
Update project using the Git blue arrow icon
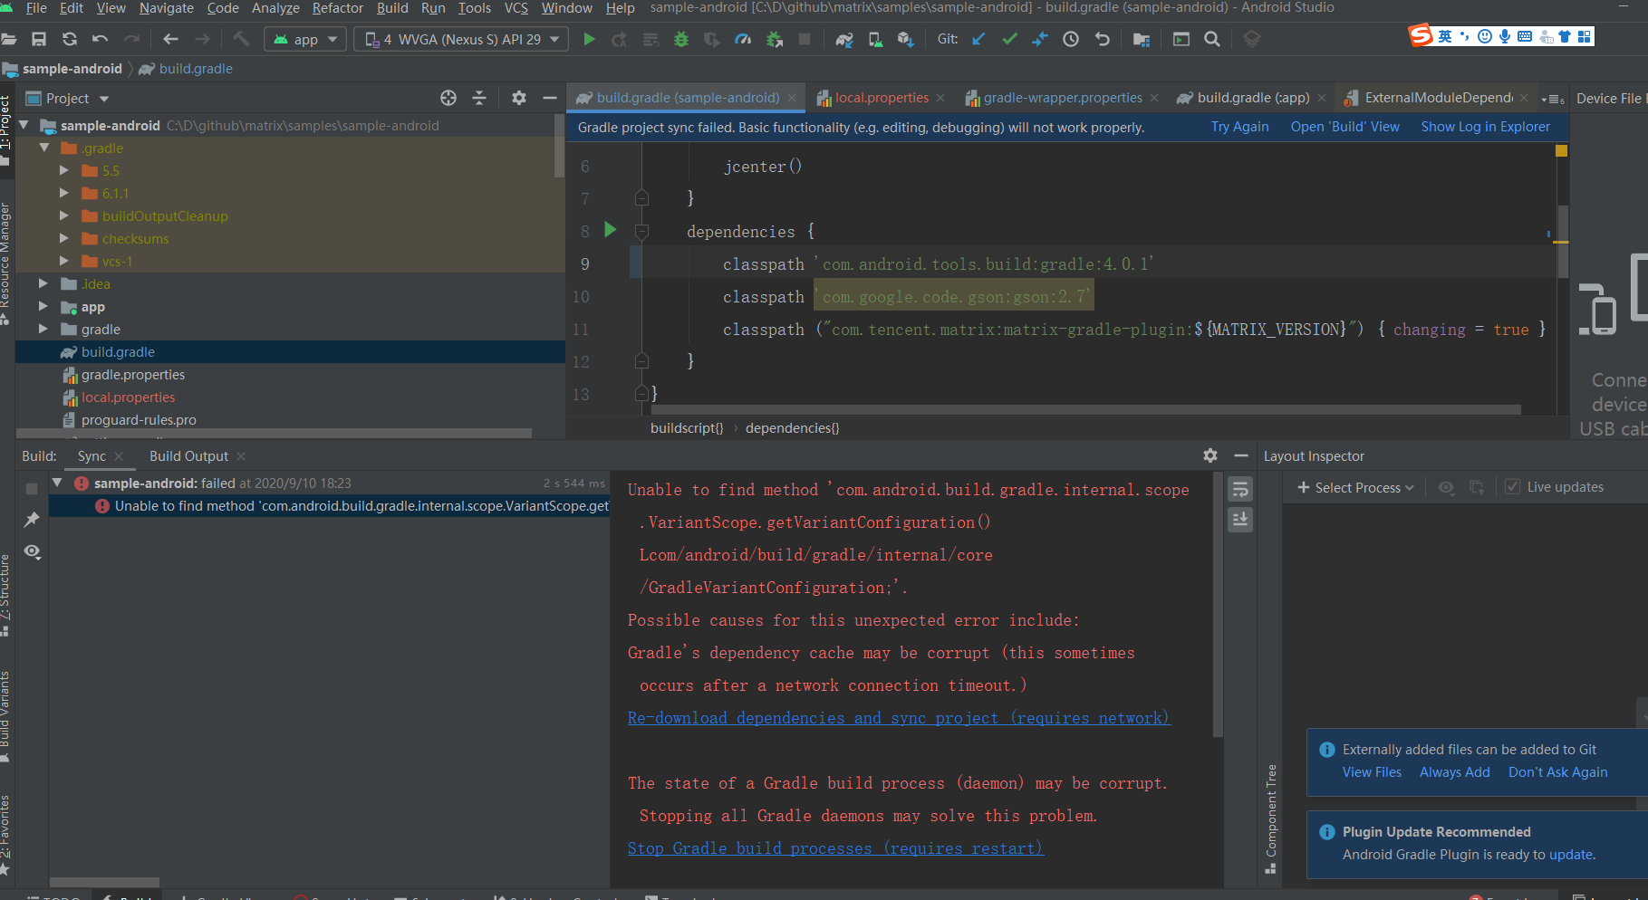(x=978, y=39)
